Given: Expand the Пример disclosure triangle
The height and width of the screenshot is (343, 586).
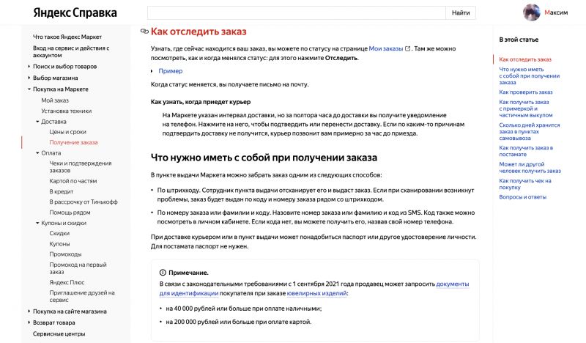Looking at the screenshot, I should point(152,71).
